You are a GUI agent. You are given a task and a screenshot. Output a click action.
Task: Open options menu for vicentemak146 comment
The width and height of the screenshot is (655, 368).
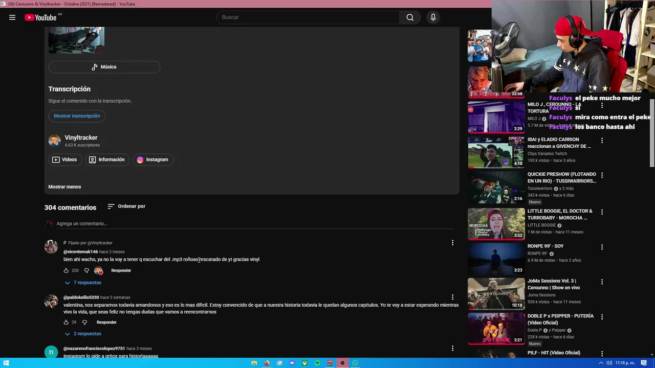point(452,243)
